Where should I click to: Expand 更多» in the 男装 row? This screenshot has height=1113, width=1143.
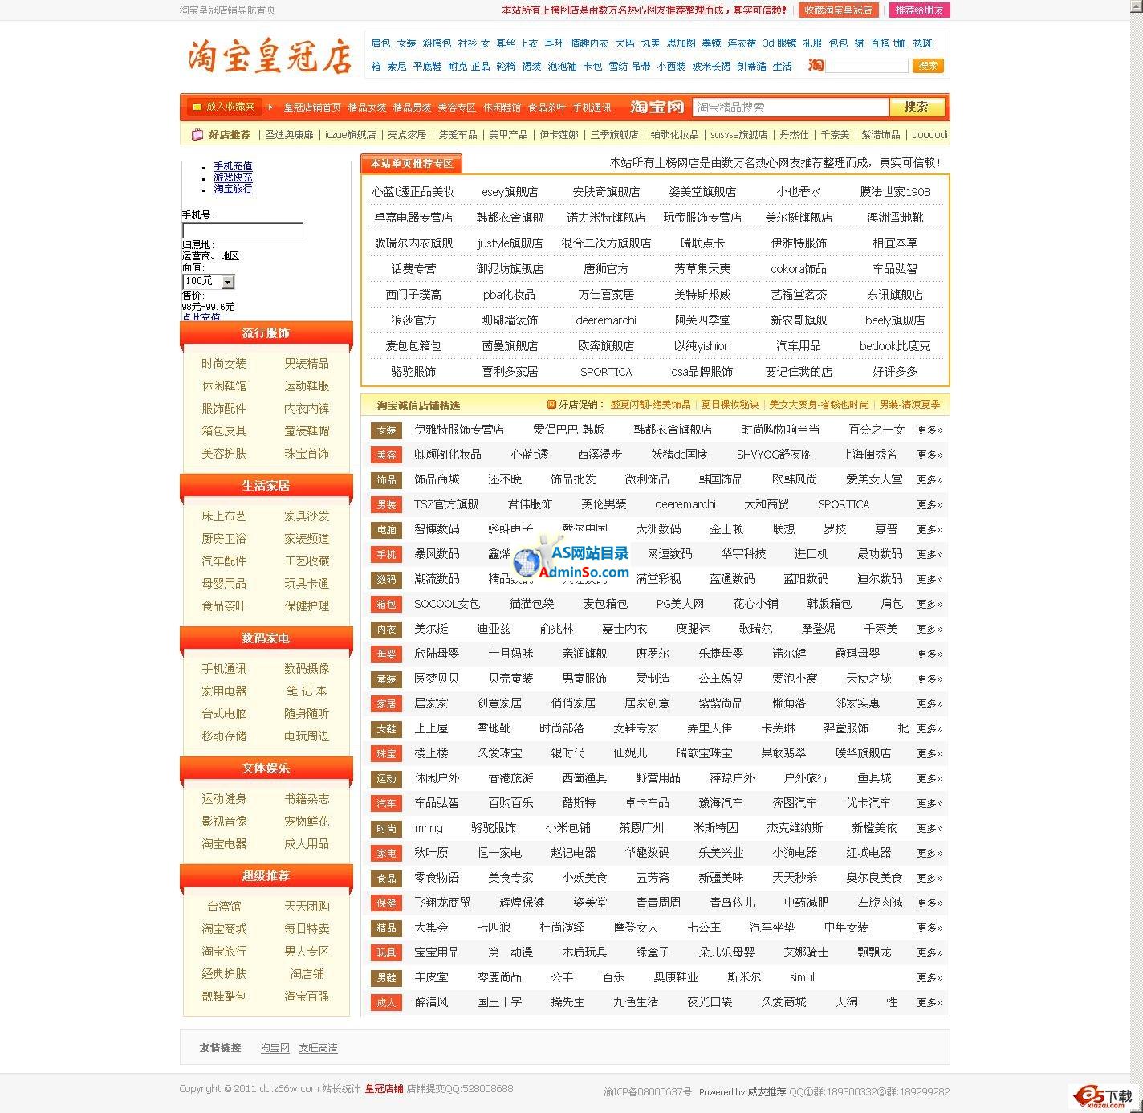pyautogui.click(x=929, y=505)
